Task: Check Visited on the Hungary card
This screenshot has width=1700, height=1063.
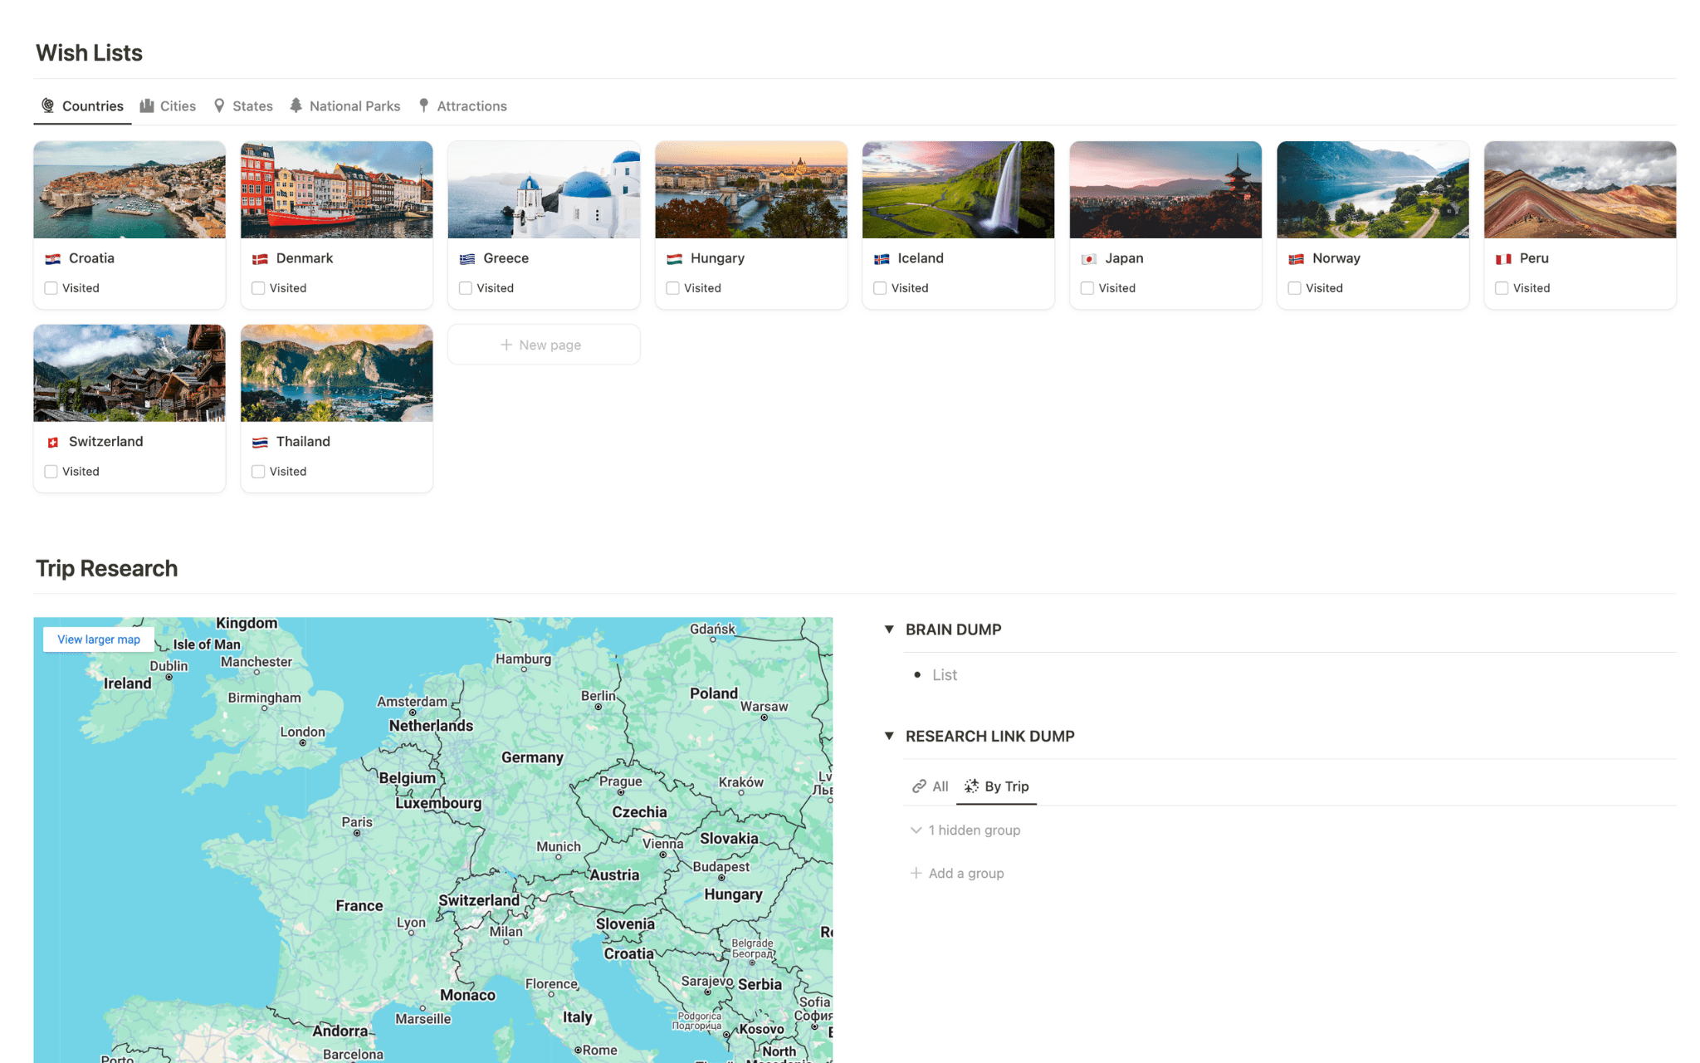Action: pyautogui.click(x=673, y=288)
